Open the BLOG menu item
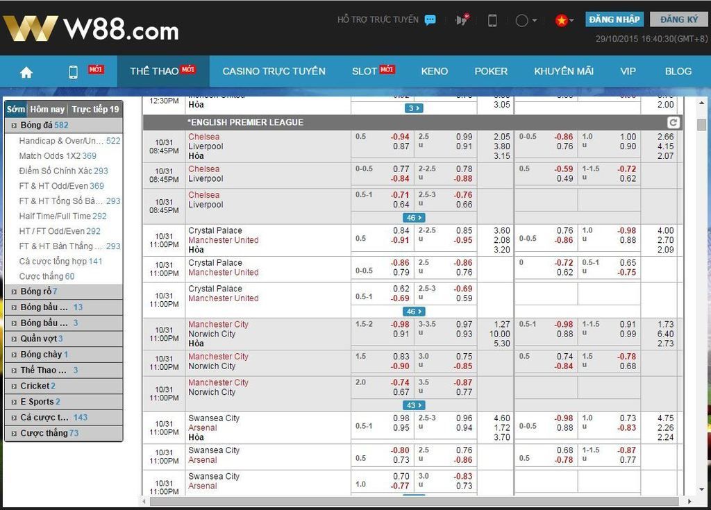This screenshot has width=711, height=510. (678, 71)
